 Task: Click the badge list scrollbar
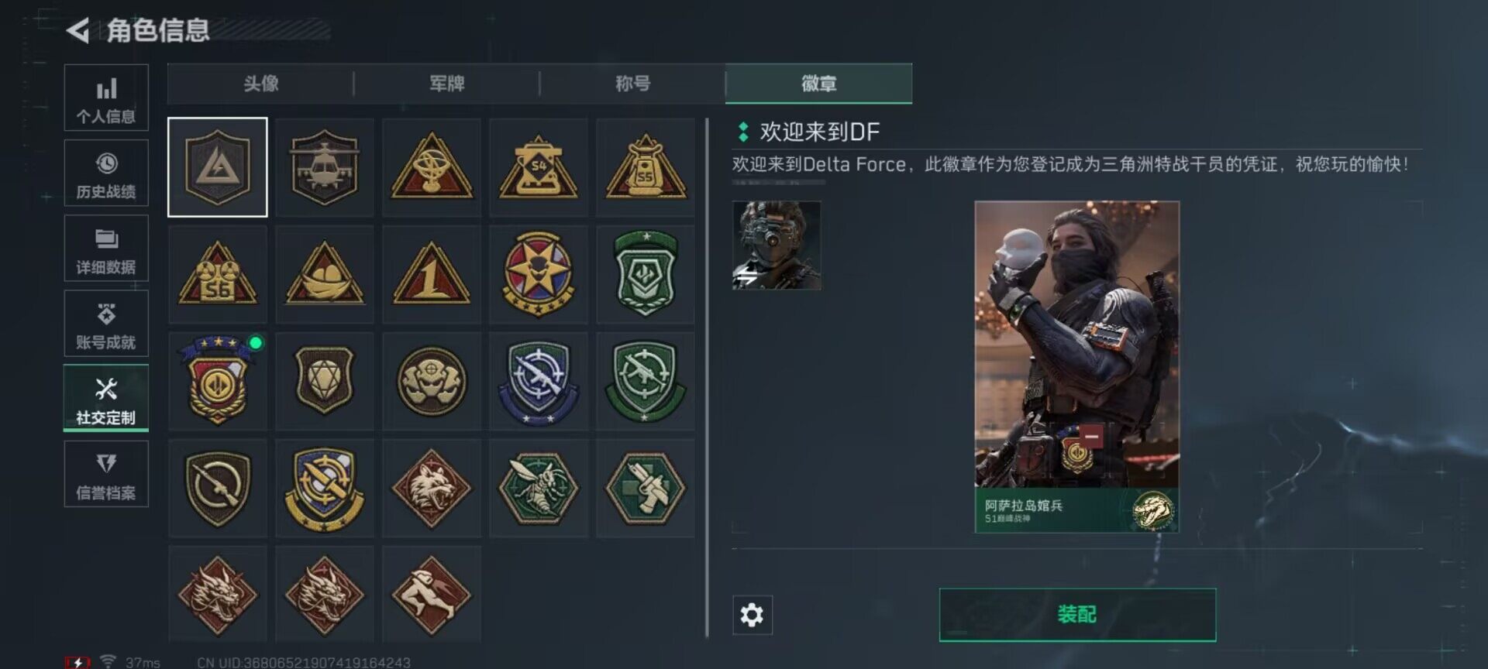(x=707, y=378)
